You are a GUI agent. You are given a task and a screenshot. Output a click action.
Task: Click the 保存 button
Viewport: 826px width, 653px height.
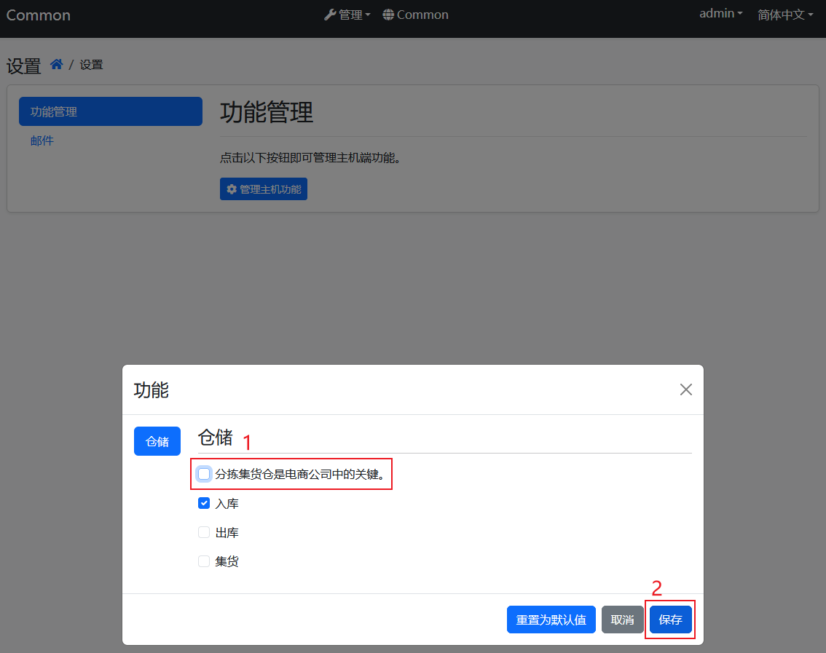coord(671,620)
